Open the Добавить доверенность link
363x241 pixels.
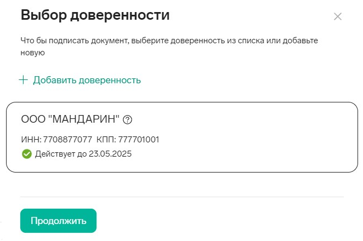87,80
